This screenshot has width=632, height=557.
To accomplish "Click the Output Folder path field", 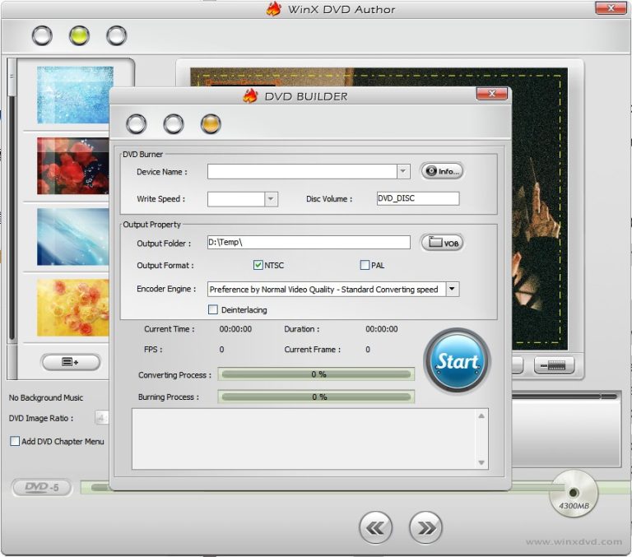I will [x=309, y=242].
